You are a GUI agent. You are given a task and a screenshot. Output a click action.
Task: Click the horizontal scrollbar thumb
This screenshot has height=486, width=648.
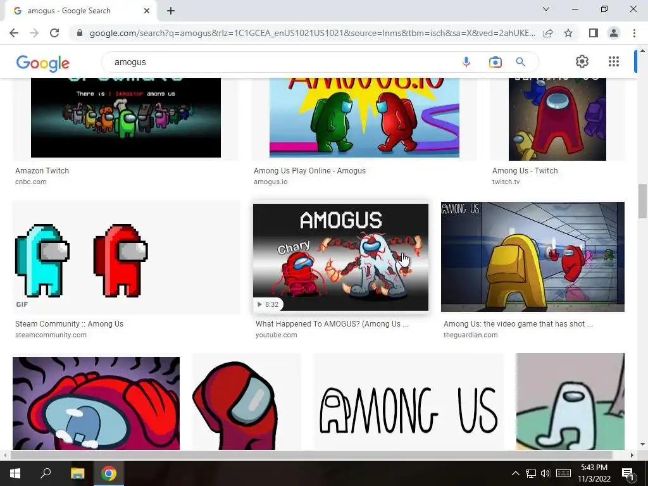tap(311, 456)
